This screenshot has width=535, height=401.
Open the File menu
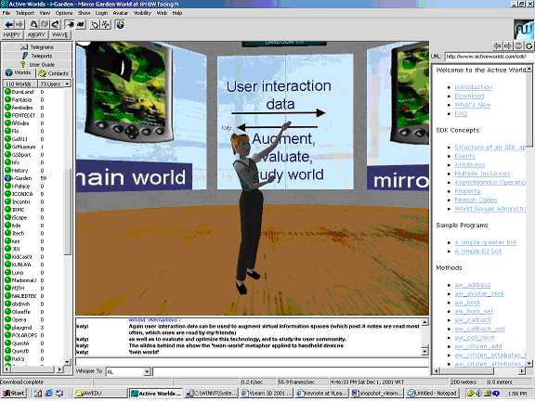click(7, 13)
